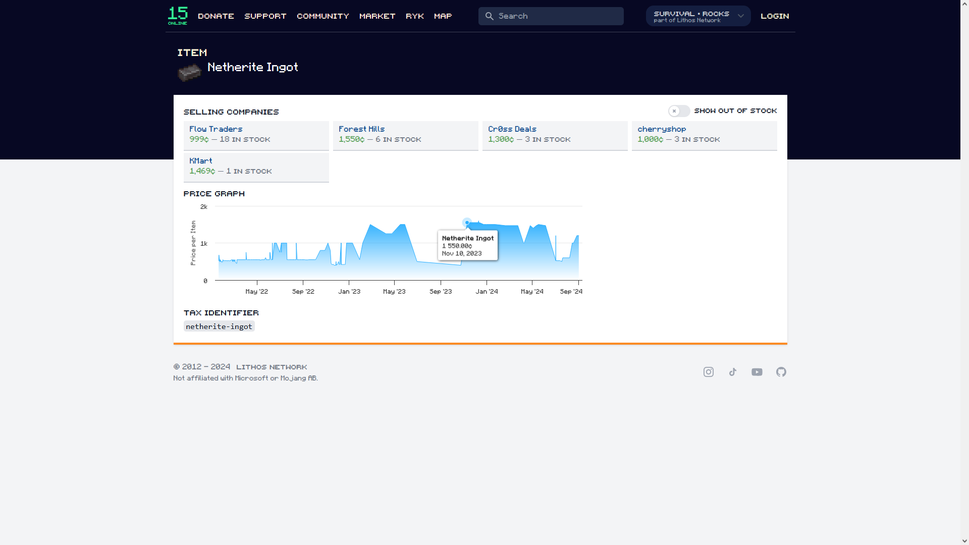The width and height of the screenshot is (969, 545).
Task: Open the Community menu item
Action: click(x=323, y=16)
